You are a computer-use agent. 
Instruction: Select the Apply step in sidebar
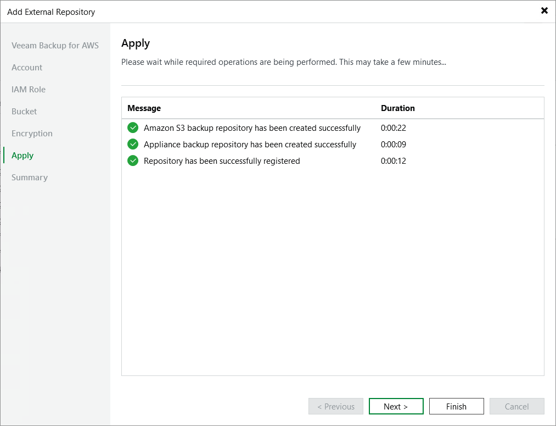(x=23, y=156)
